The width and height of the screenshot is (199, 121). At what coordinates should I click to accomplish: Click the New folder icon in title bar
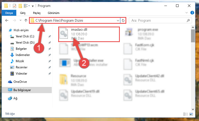tap(20, 6)
